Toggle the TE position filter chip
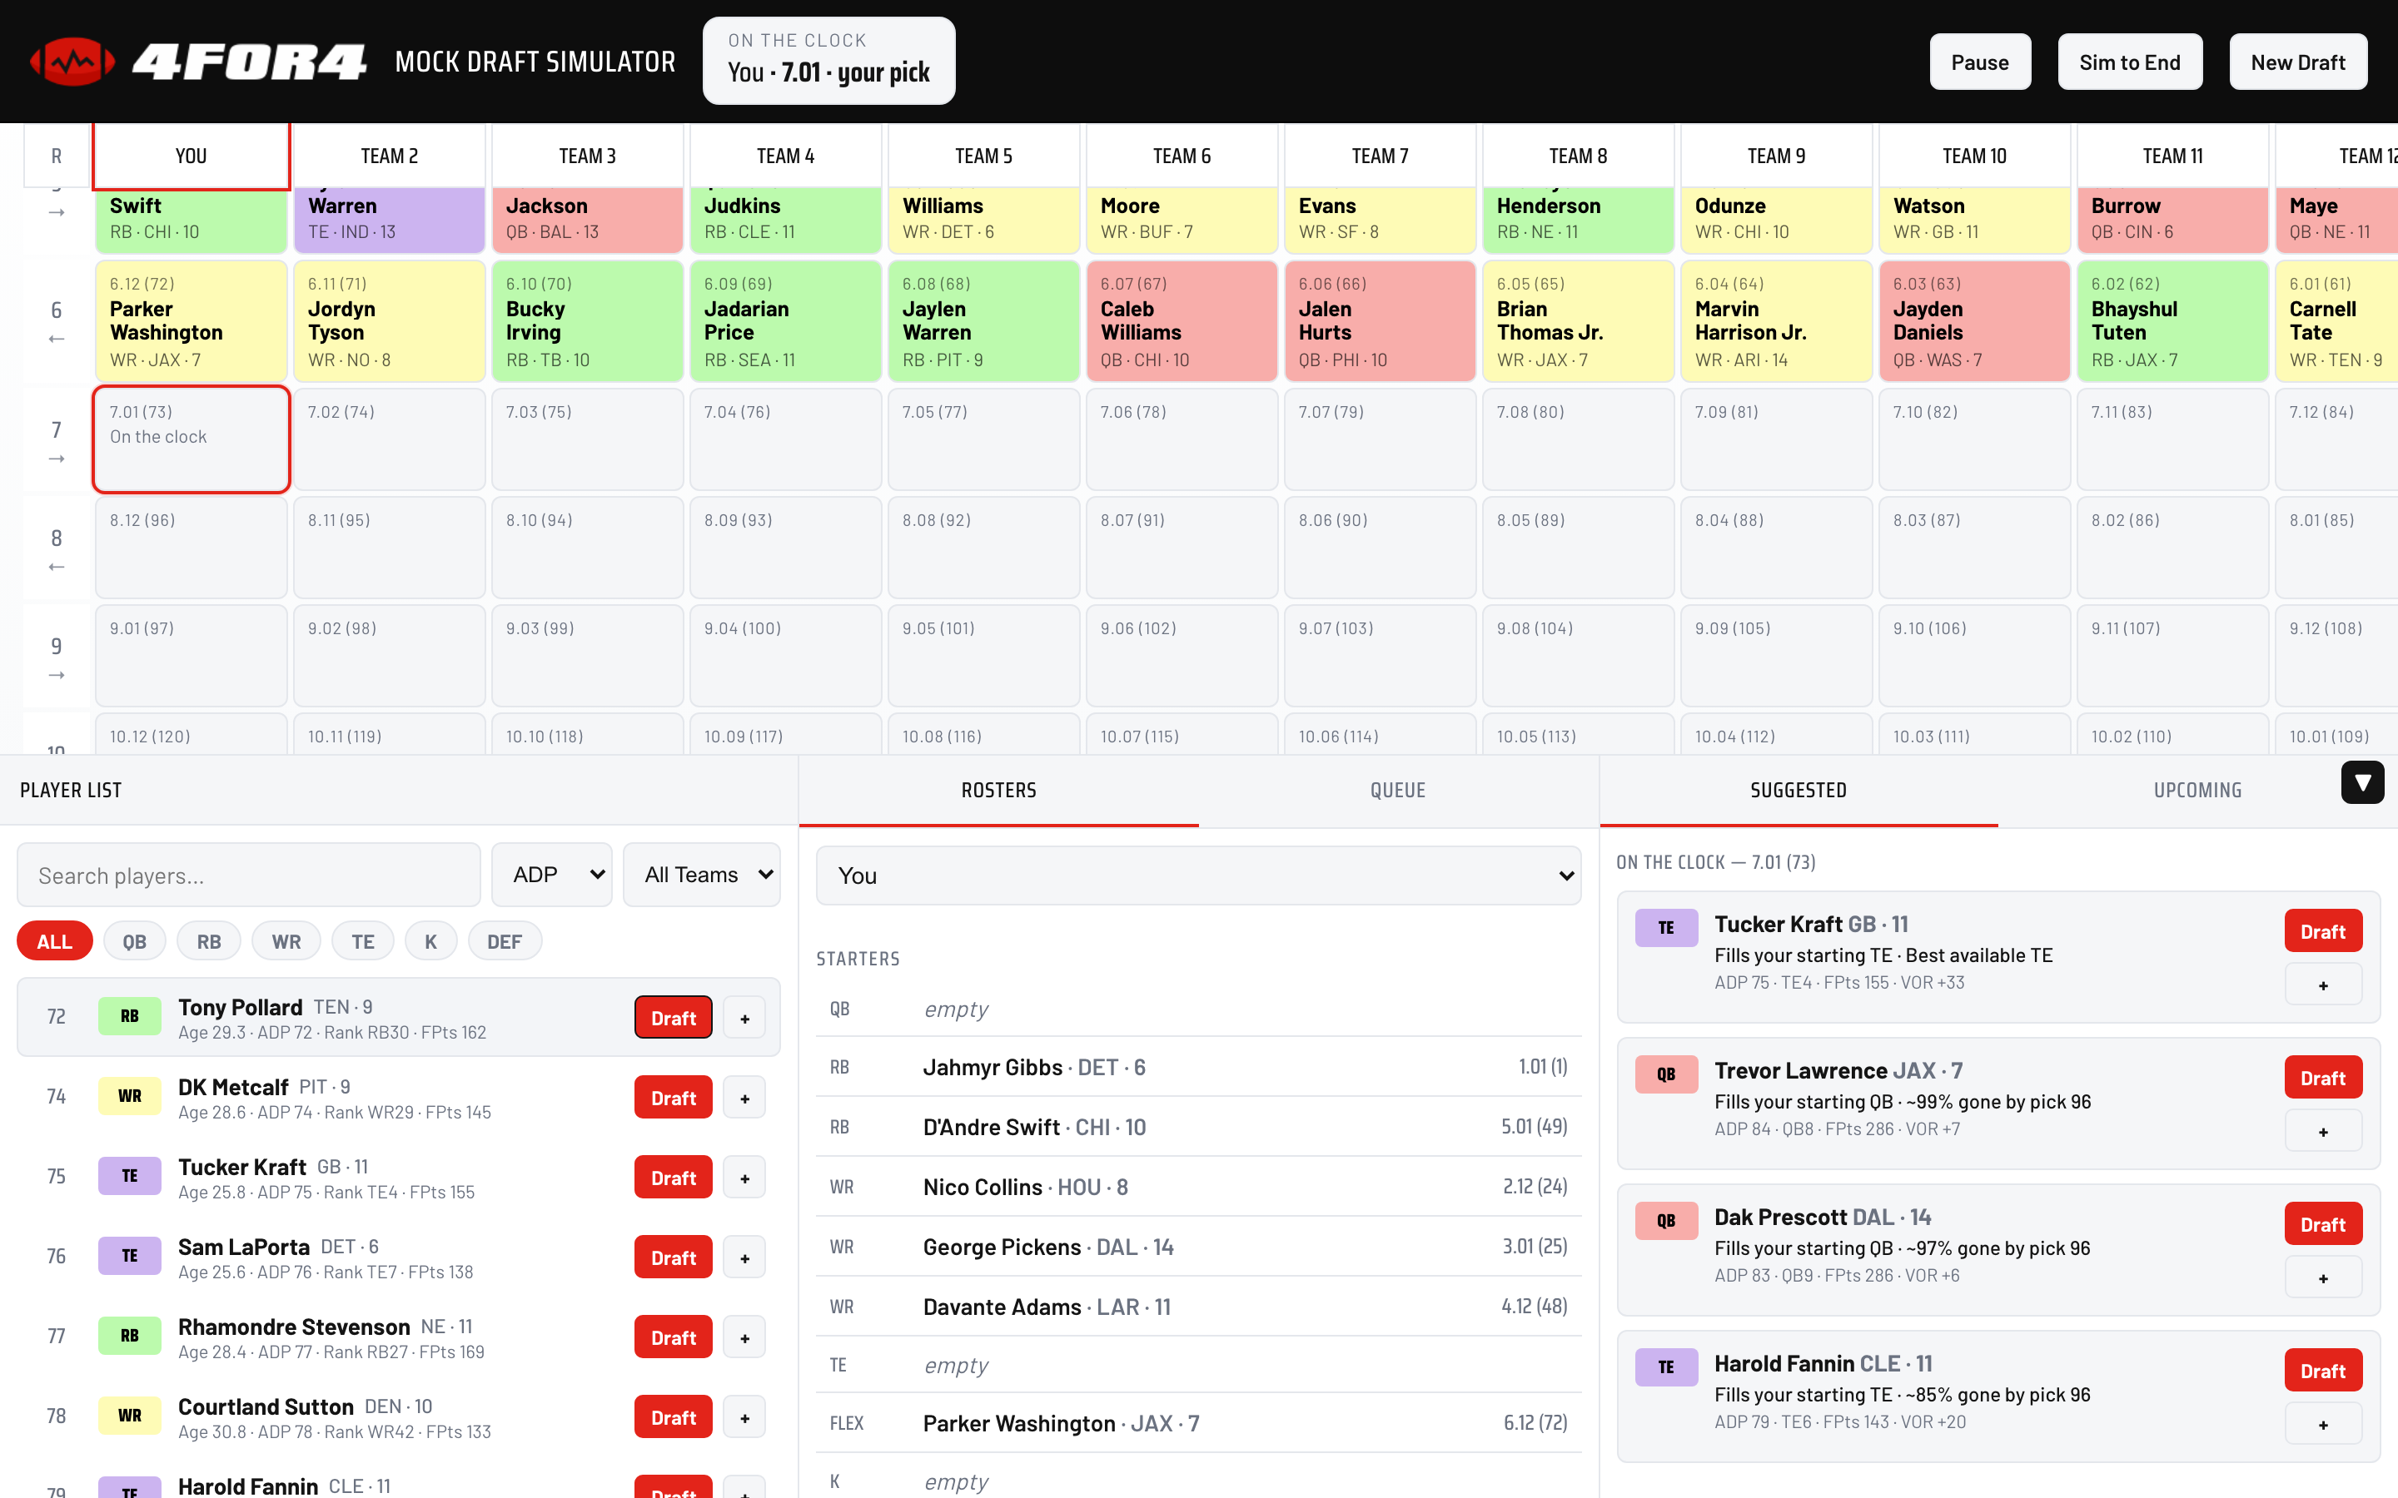Viewport: 2398px width, 1498px height. [363, 941]
